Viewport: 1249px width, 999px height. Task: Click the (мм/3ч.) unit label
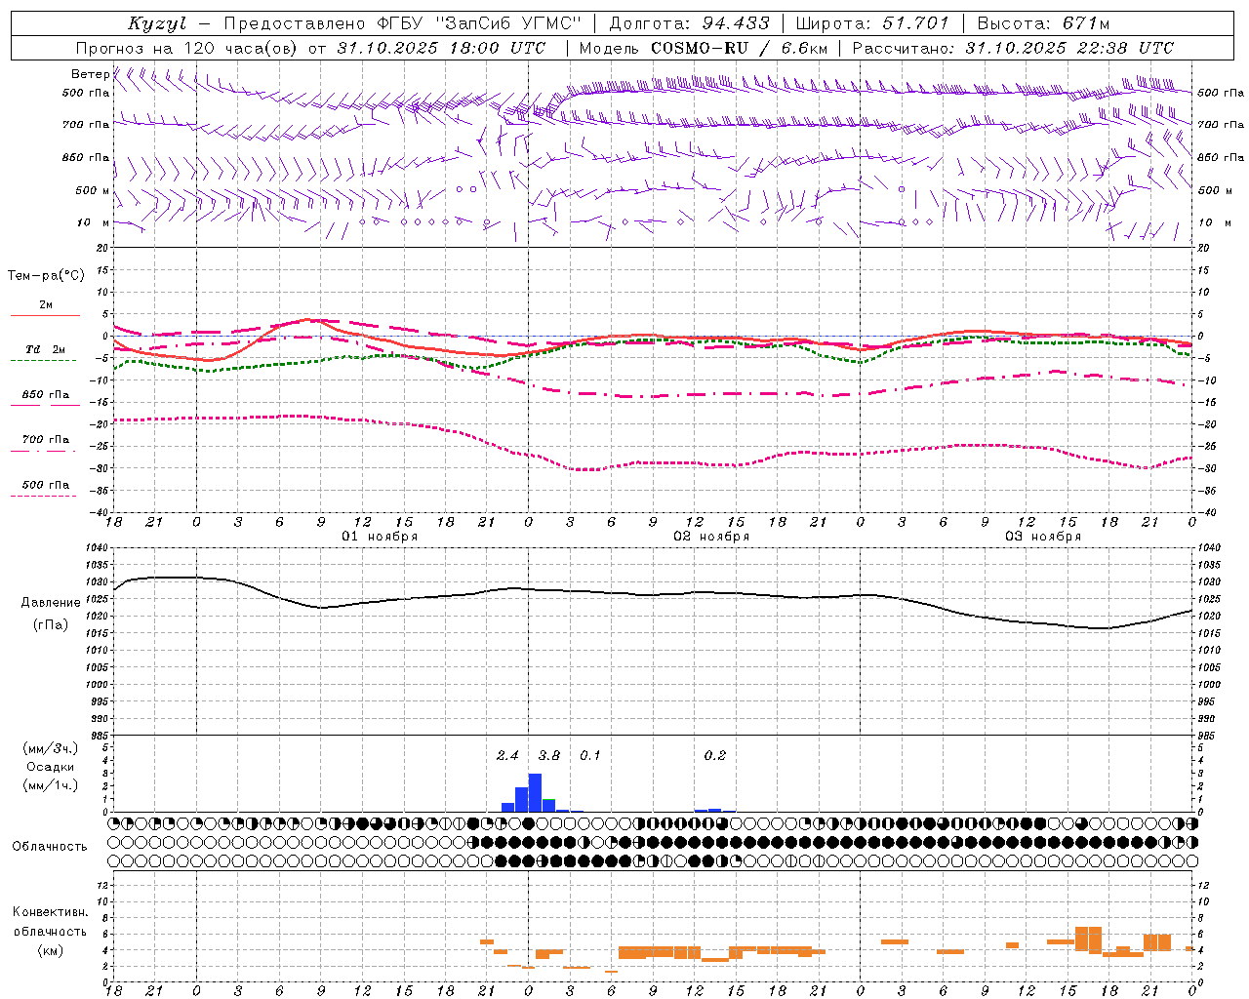click(x=50, y=748)
